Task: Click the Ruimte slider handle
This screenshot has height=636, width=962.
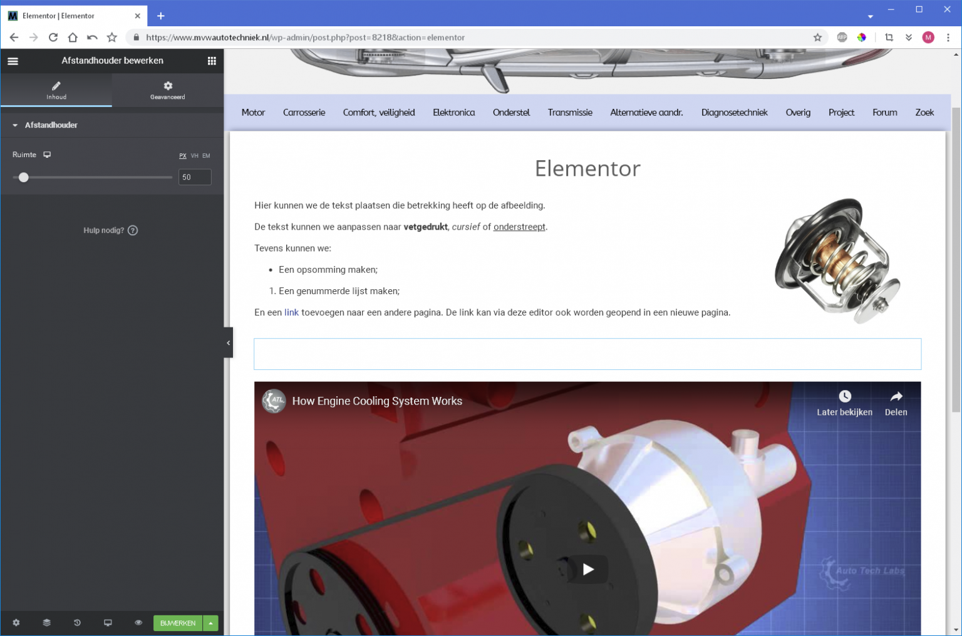Action: point(24,177)
